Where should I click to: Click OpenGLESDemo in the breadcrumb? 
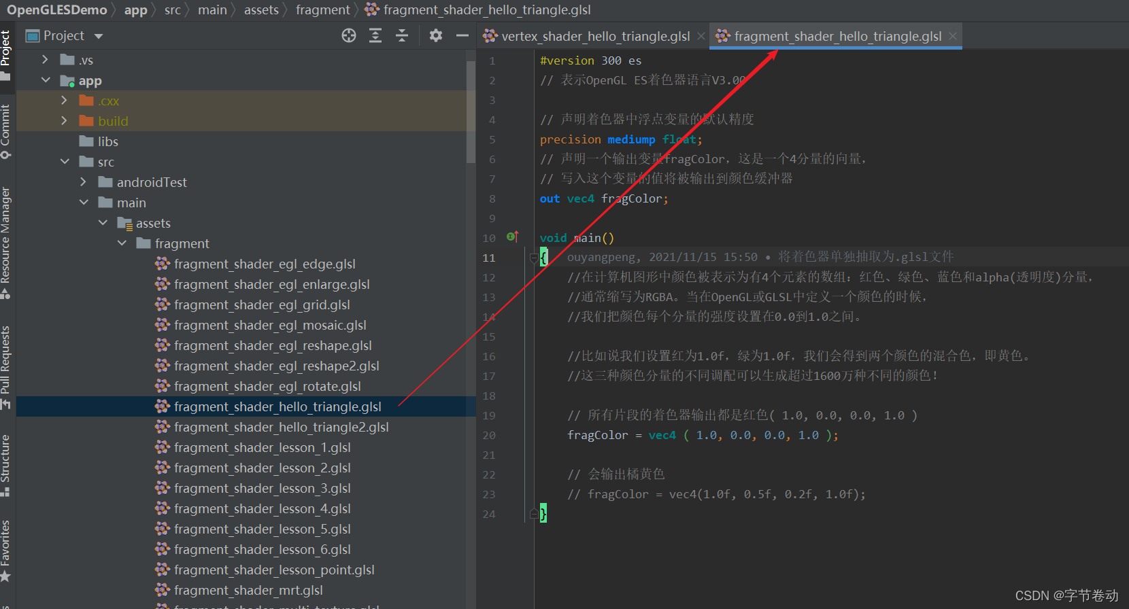point(57,10)
